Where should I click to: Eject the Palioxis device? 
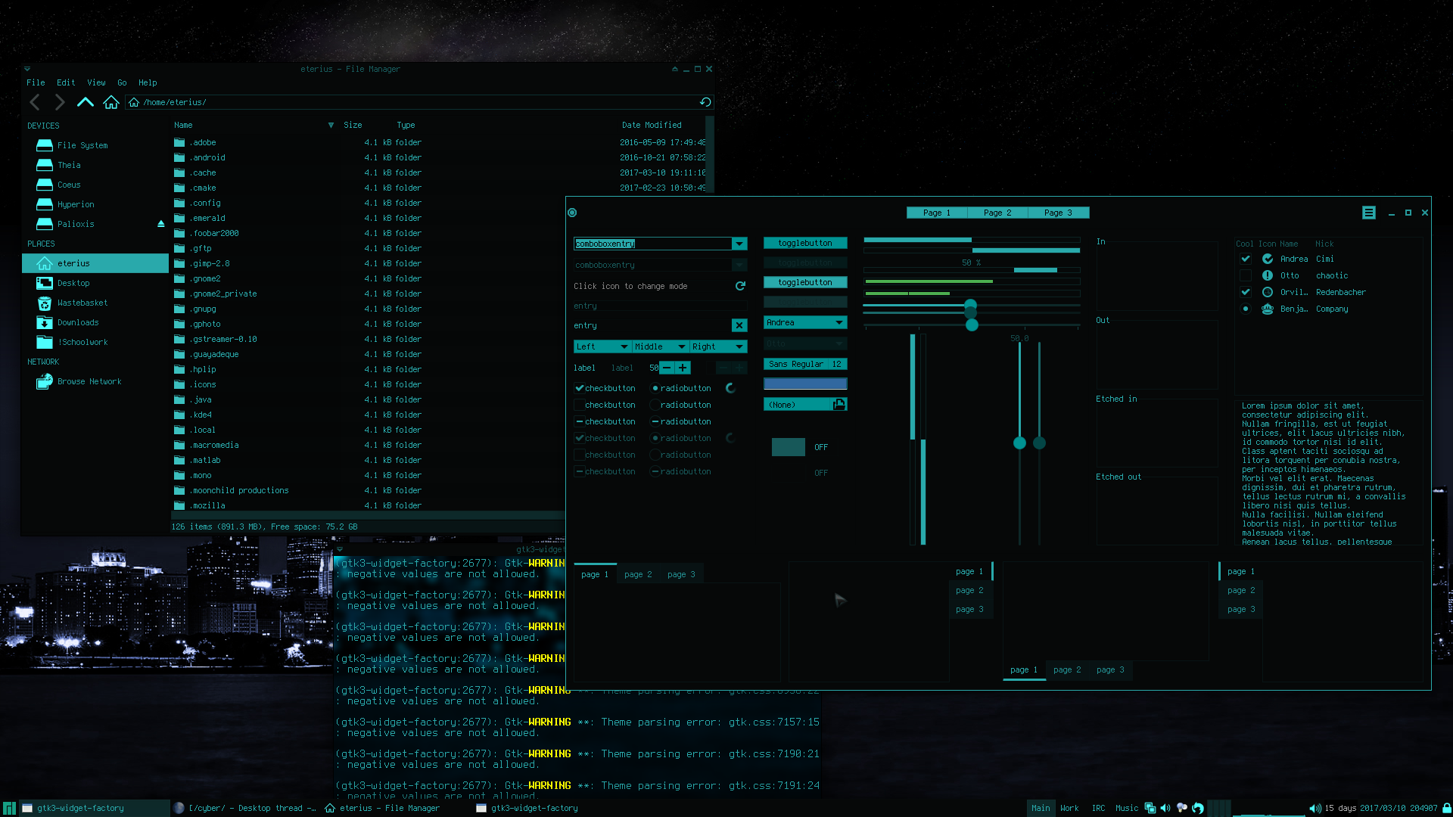(160, 224)
